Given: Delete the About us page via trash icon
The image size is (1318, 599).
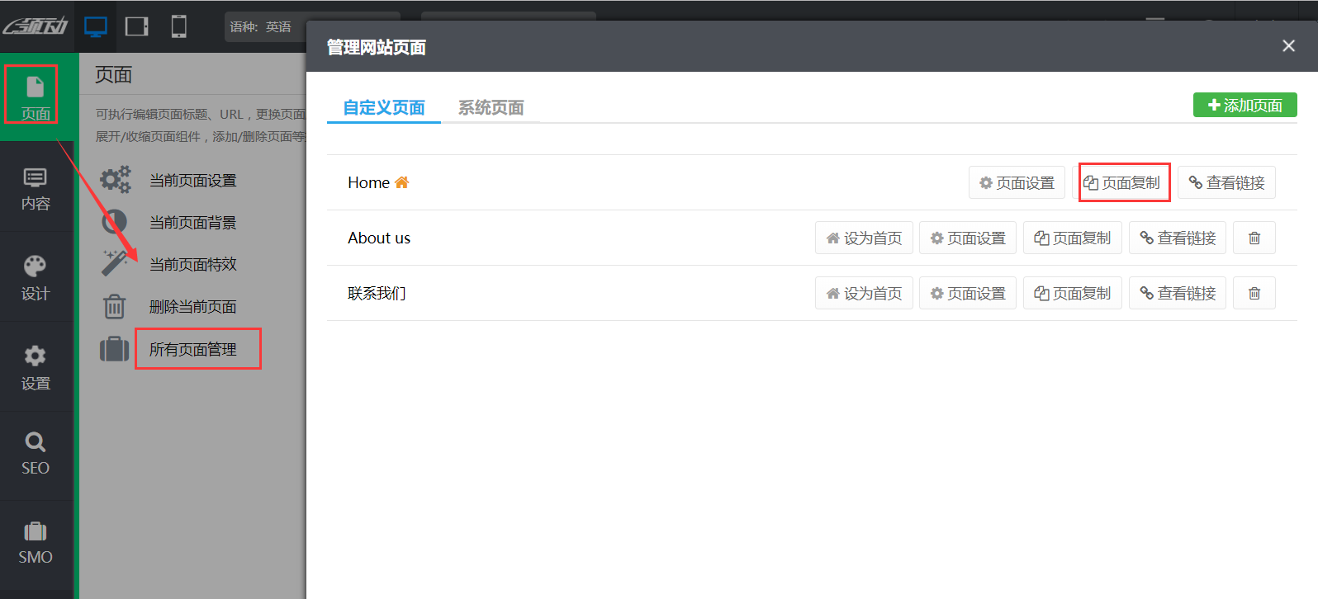Looking at the screenshot, I should pyautogui.click(x=1254, y=238).
